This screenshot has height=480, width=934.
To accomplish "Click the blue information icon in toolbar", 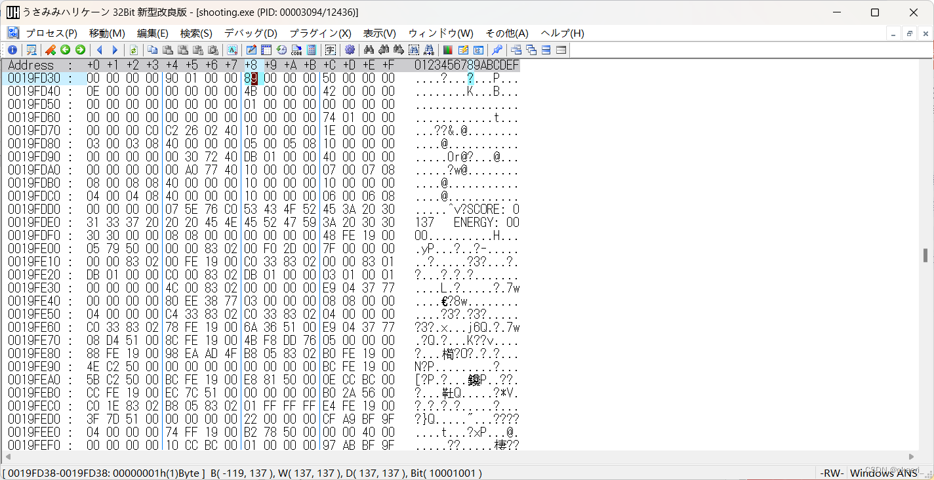I will click(12, 50).
